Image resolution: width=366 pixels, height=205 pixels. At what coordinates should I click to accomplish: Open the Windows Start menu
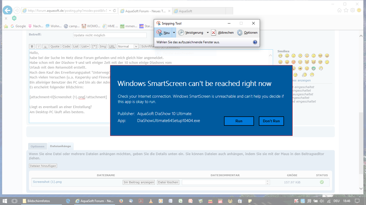point(5,201)
